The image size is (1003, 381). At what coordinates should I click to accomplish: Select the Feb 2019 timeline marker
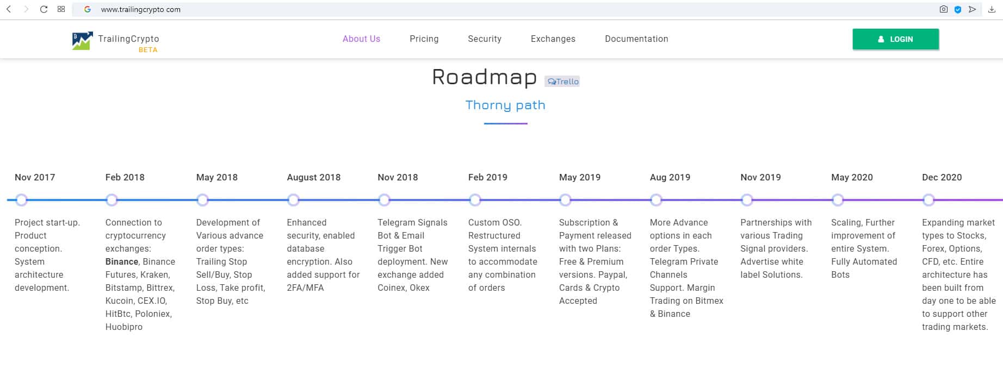(475, 200)
